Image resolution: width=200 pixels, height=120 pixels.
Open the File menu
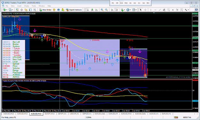pyautogui.click(x=7, y=6)
